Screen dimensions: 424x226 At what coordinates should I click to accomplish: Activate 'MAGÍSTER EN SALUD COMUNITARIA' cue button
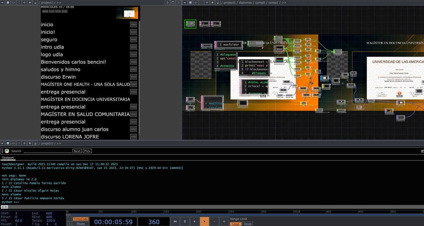[x=133, y=114]
